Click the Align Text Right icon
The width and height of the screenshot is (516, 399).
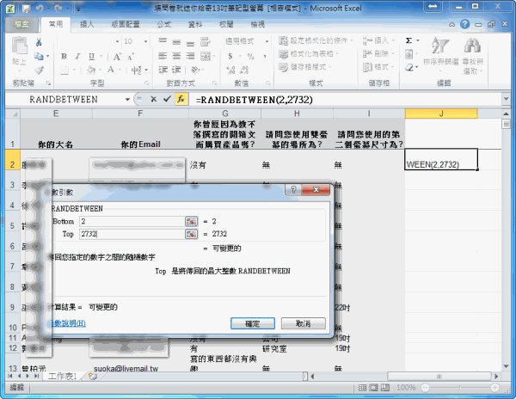point(190,56)
